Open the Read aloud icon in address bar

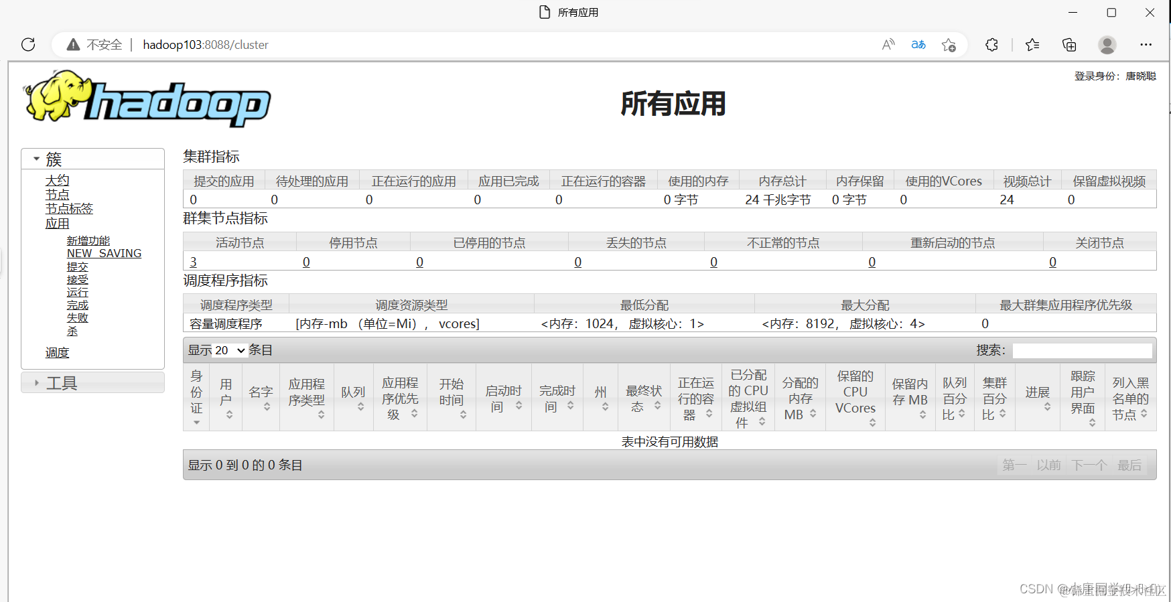point(888,45)
